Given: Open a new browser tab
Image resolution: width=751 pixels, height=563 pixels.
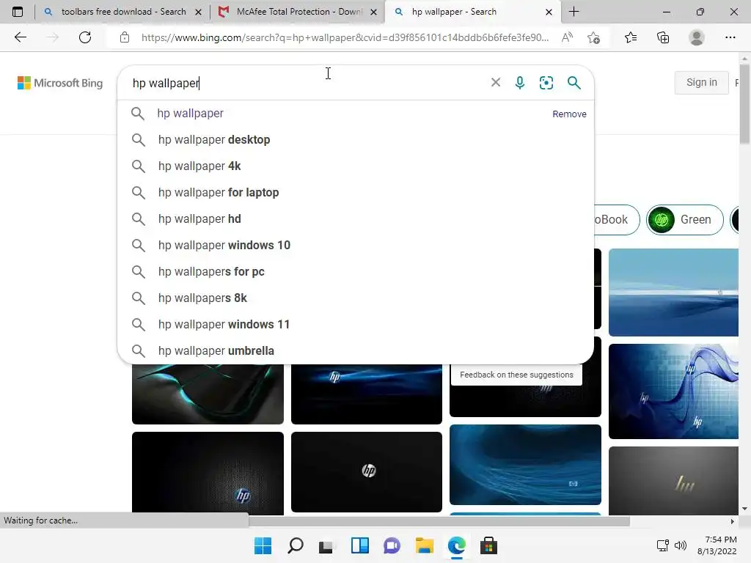Looking at the screenshot, I should tap(574, 12).
